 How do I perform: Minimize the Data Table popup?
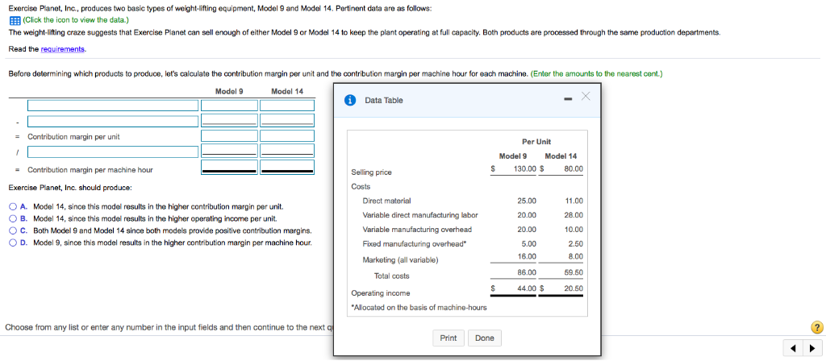coord(569,98)
